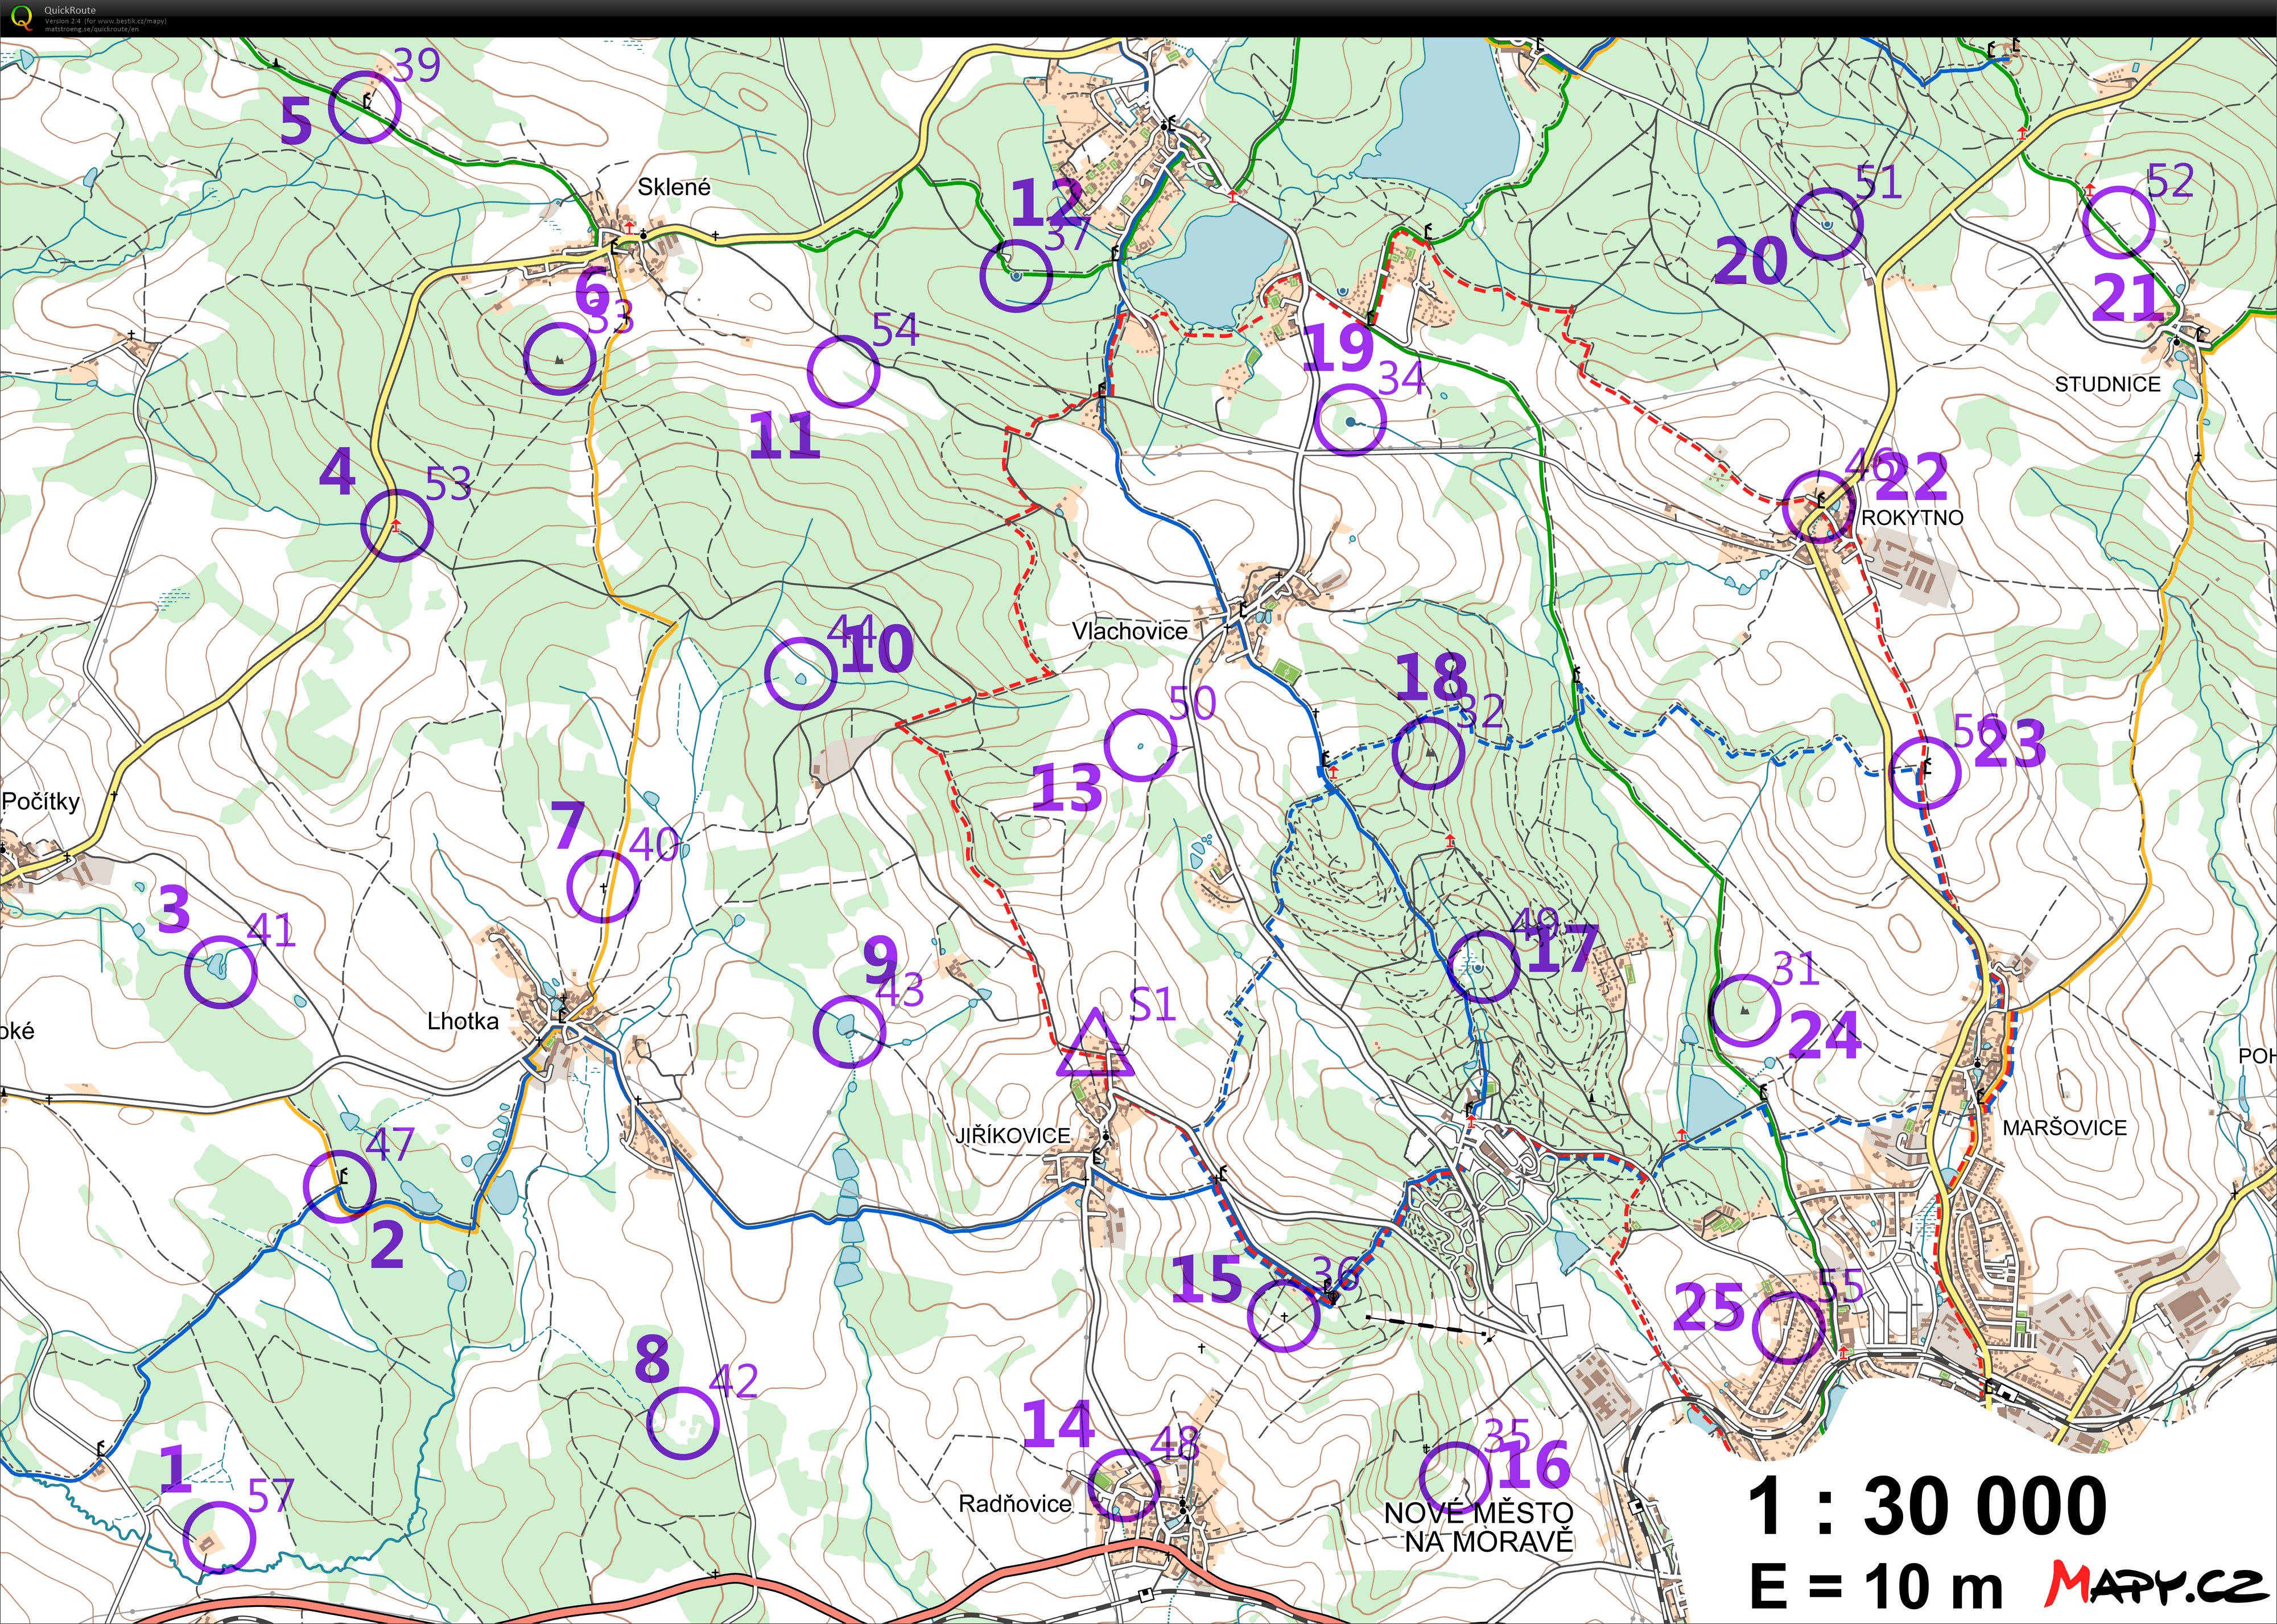This screenshot has width=2277, height=1624.
Task: Click control marker 17 in the forest
Action: pos(1484,966)
